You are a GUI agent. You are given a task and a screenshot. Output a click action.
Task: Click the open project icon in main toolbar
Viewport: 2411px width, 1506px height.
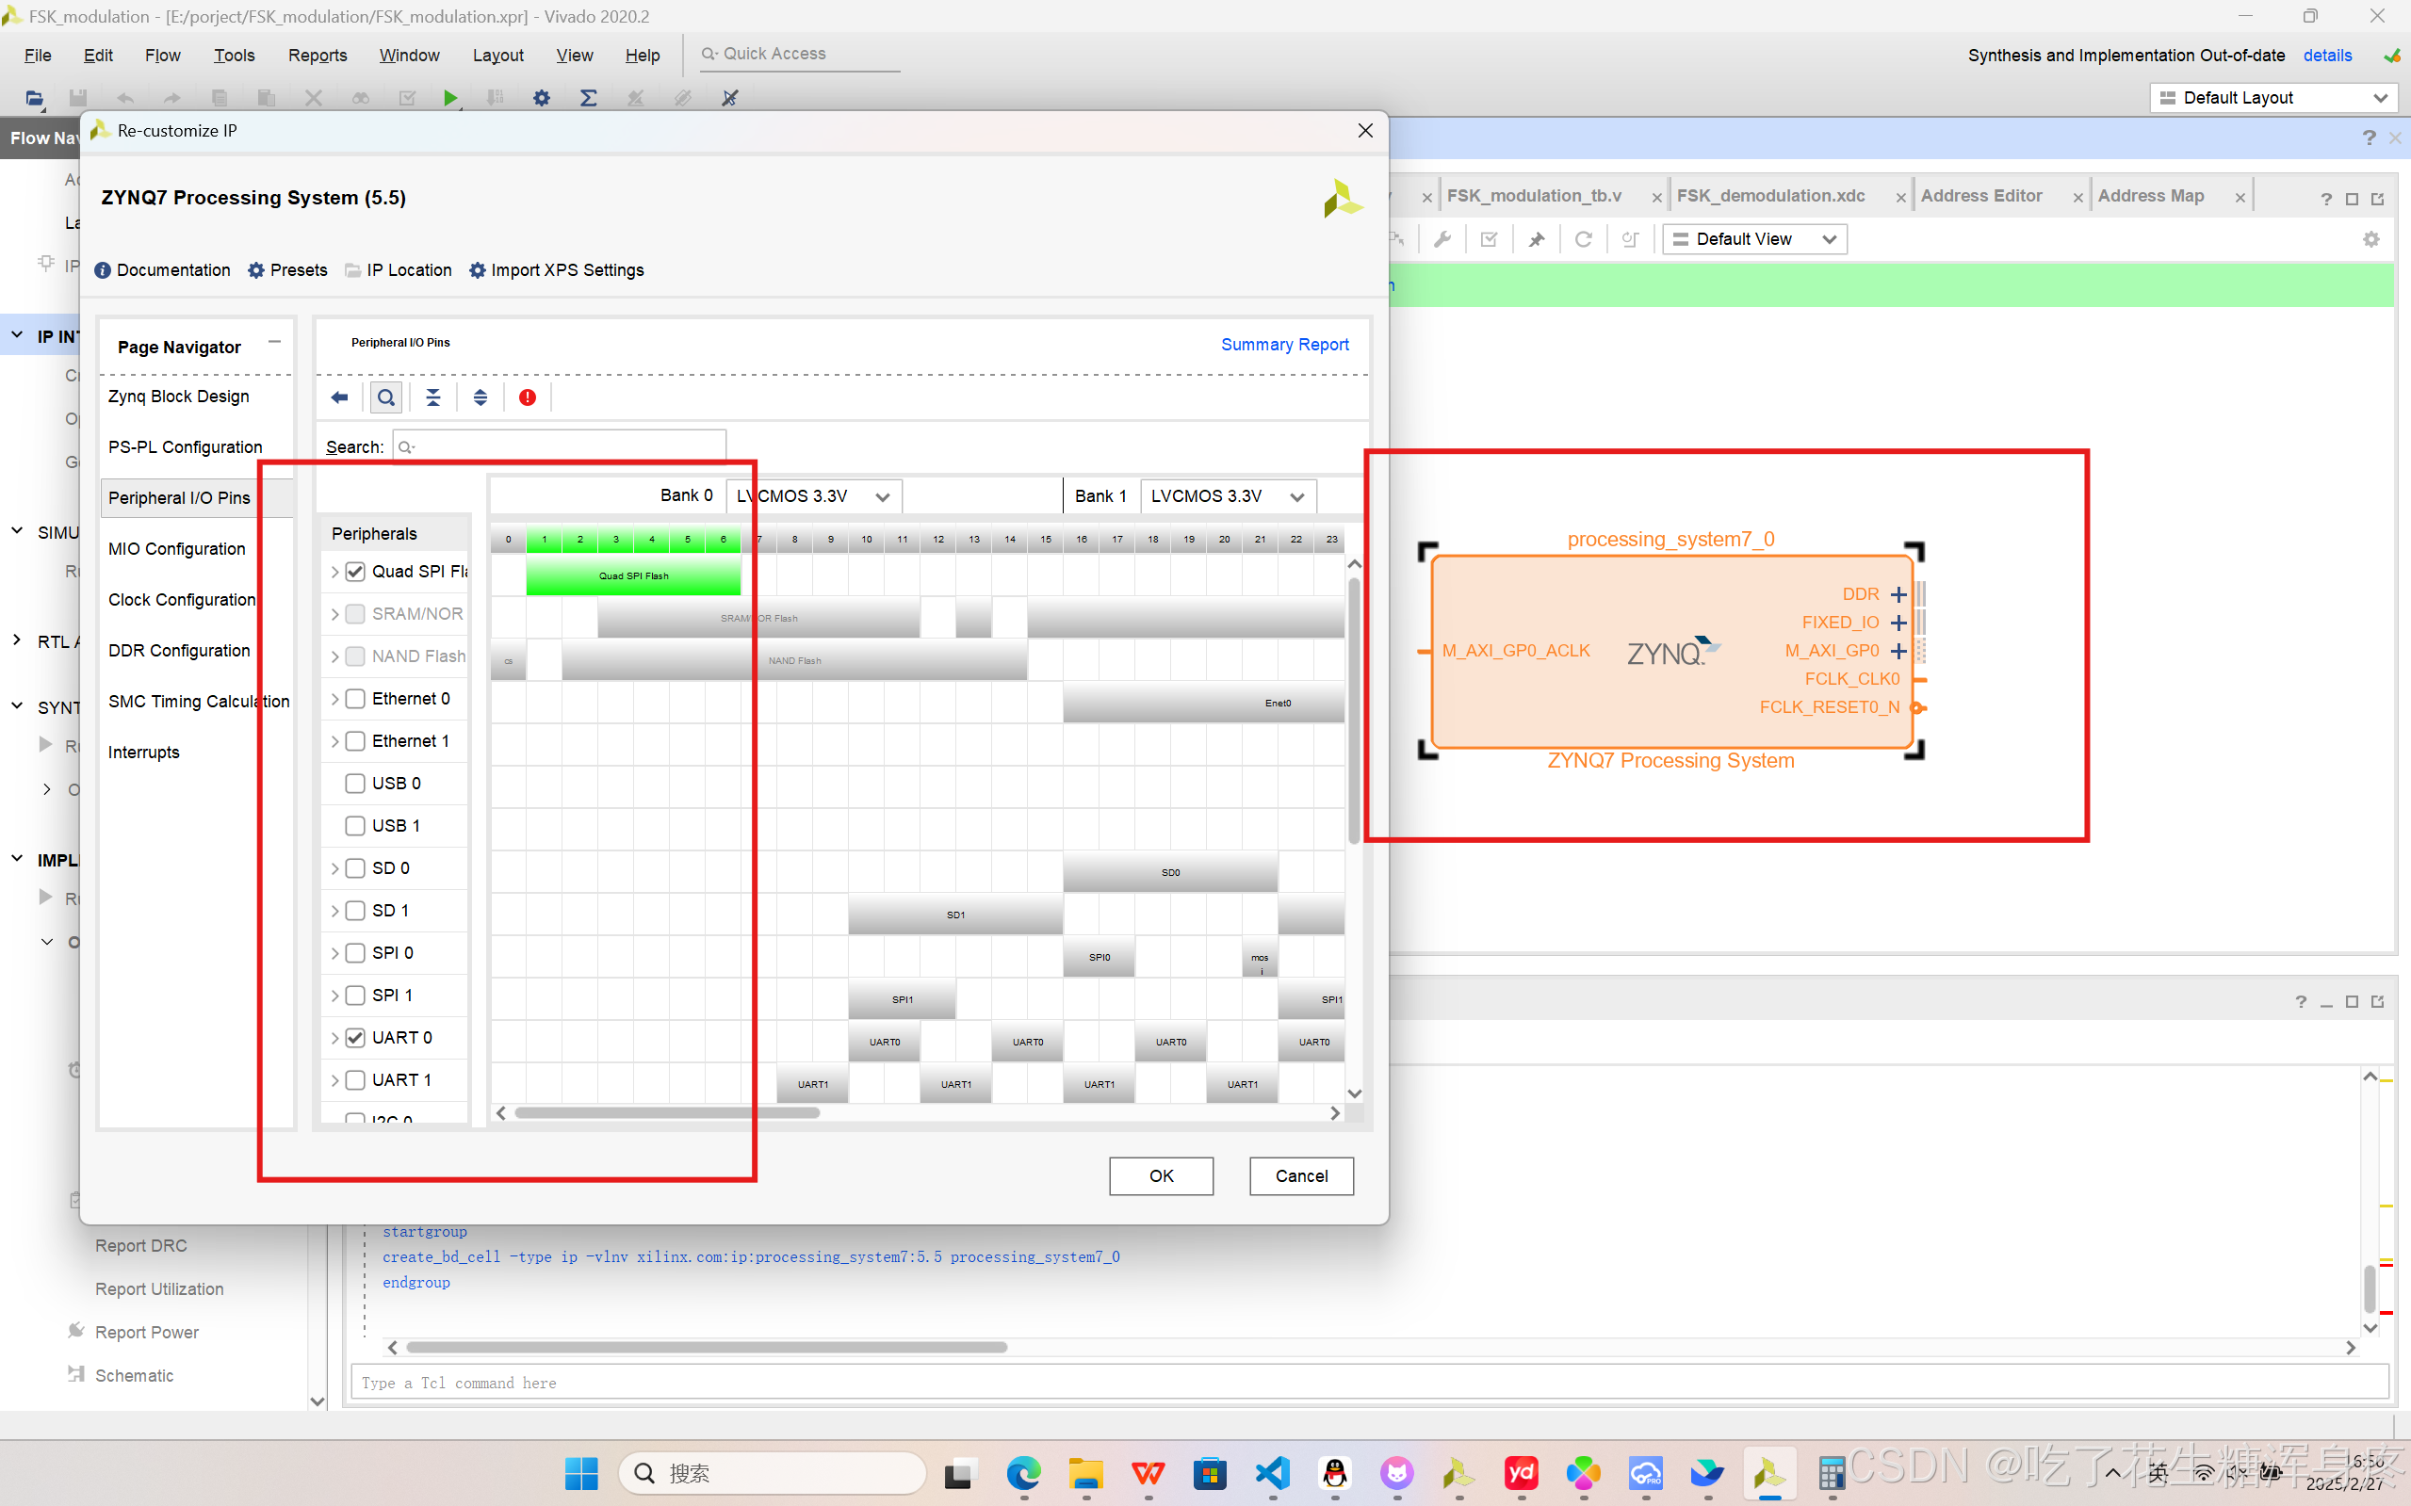[34, 98]
